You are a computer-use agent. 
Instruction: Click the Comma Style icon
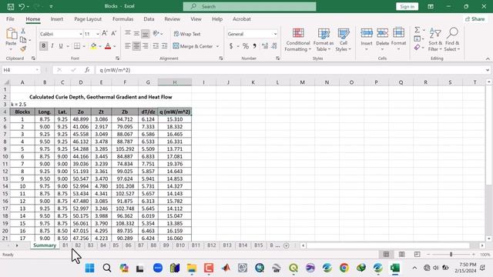tap(254, 46)
